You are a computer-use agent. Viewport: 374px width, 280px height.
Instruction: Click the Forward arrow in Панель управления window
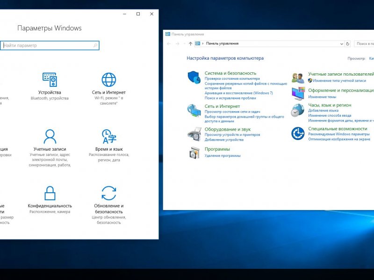(178, 43)
